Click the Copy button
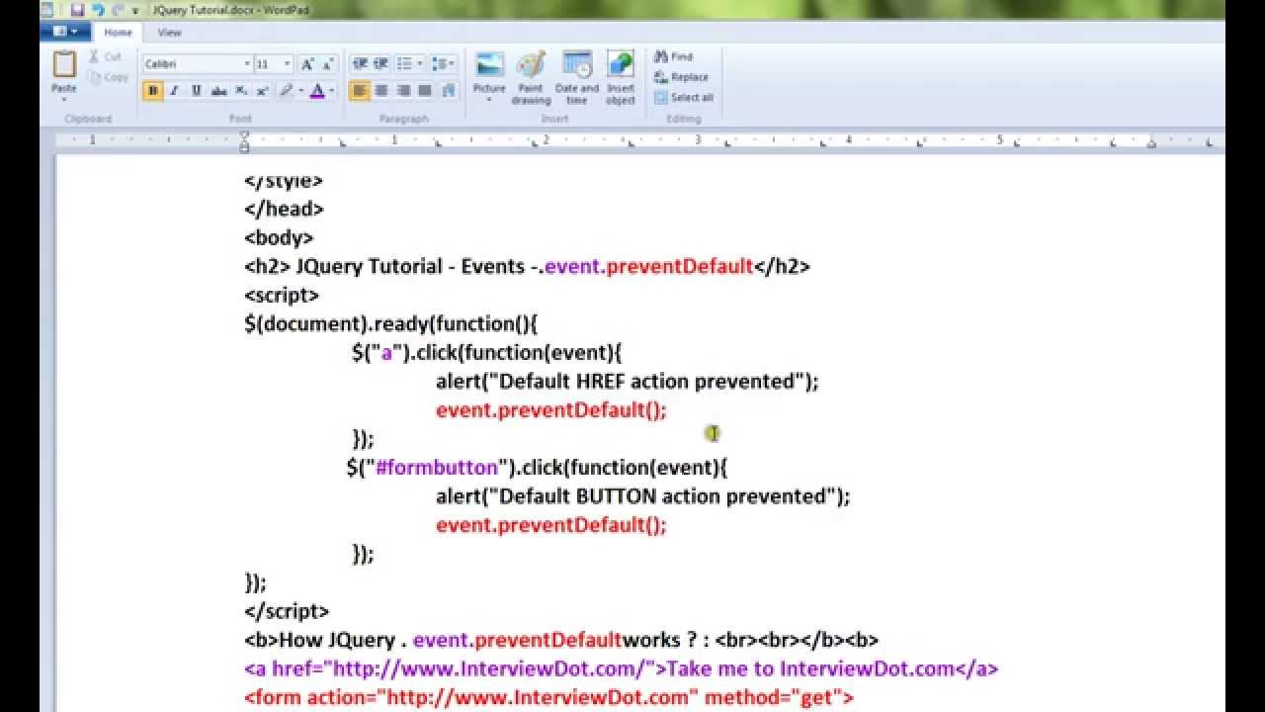 pyautogui.click(x=108, y=77)
